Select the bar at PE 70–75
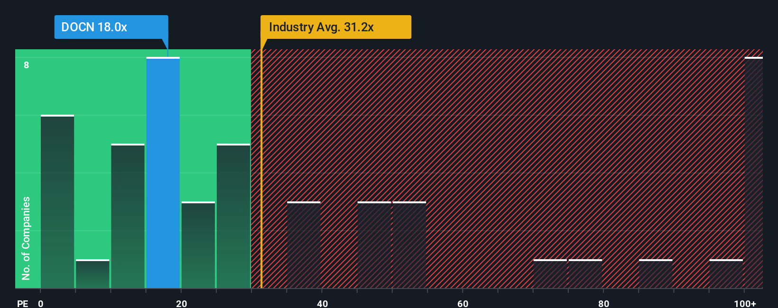The width and height of the screenshot is (778, 308). (x=550, y=274)
